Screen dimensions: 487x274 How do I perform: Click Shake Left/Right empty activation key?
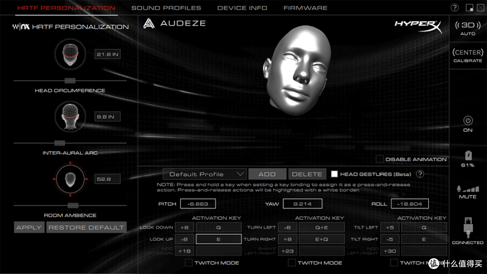(322, 251)
